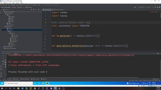Click the pin tab icon in Run panel sidebar

tap(3, 64)
